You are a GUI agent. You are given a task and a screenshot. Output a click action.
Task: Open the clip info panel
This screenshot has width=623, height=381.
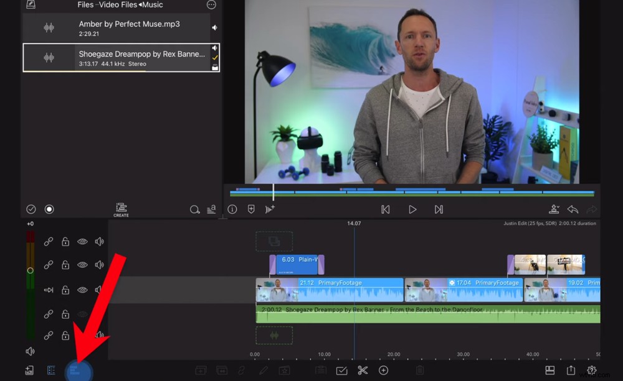point(232,209)
